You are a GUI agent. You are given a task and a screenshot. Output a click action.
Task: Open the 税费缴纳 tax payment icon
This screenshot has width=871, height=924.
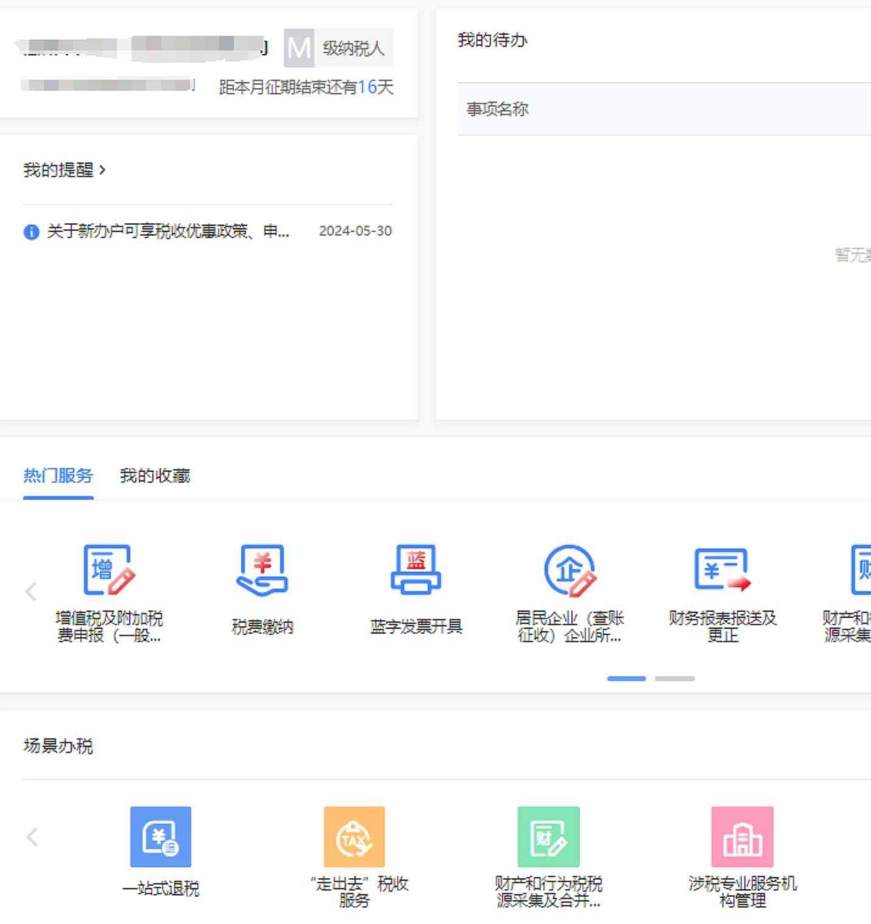click(x=262, y=570)
